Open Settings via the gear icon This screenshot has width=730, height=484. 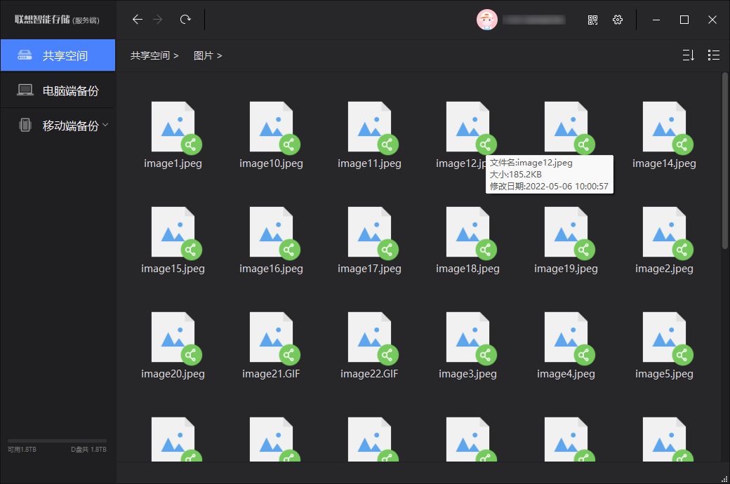(x=617, y=20)
